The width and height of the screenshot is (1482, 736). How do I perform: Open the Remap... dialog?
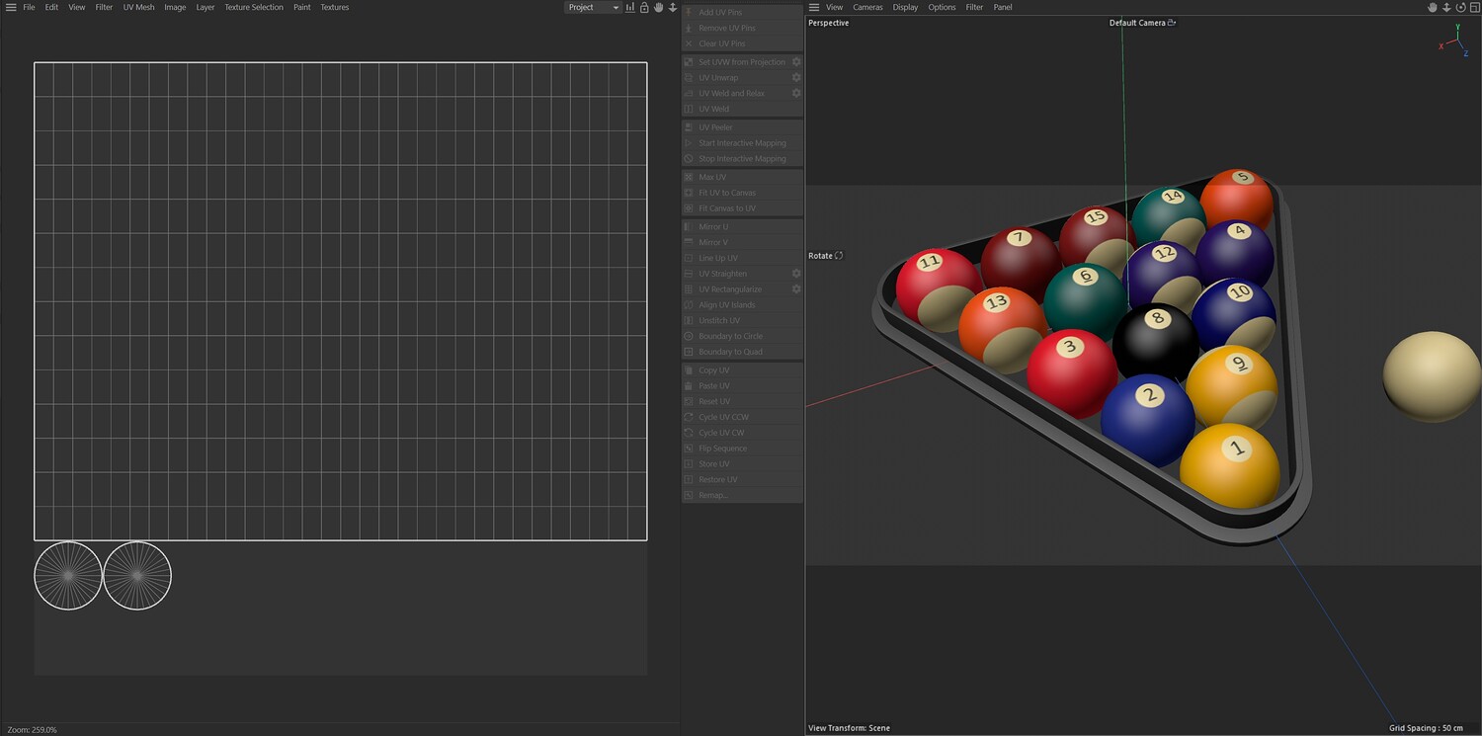click(x=742, y=495)
